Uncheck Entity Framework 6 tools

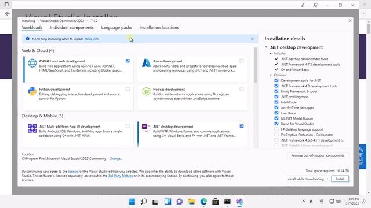coord(277,91)
